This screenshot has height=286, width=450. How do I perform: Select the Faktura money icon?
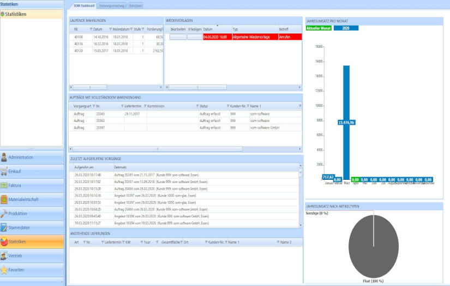tap(4, 185)
